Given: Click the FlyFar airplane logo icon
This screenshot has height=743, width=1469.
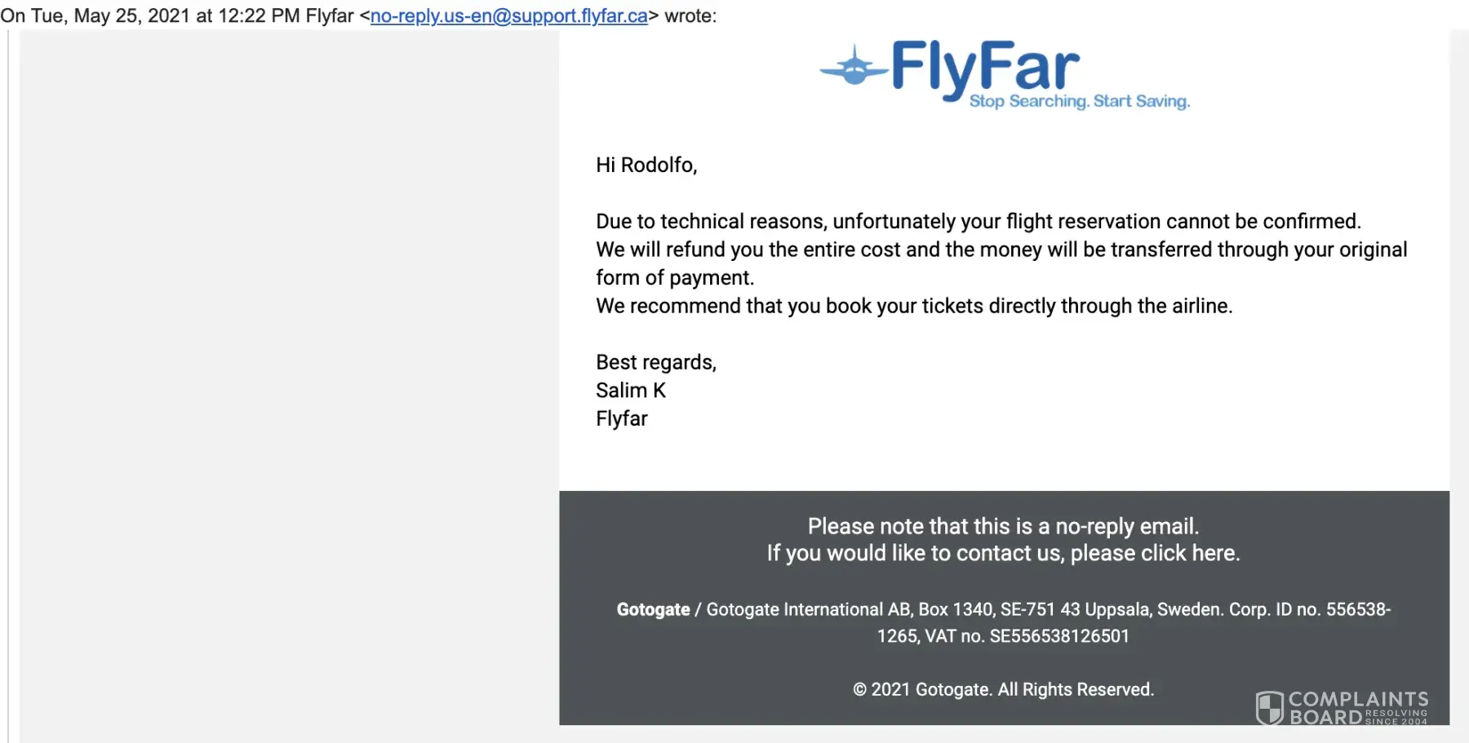Looking at the screenshot, I should point(854,67).
